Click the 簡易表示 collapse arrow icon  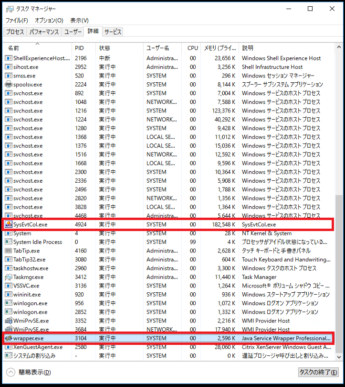coord(10,372)
